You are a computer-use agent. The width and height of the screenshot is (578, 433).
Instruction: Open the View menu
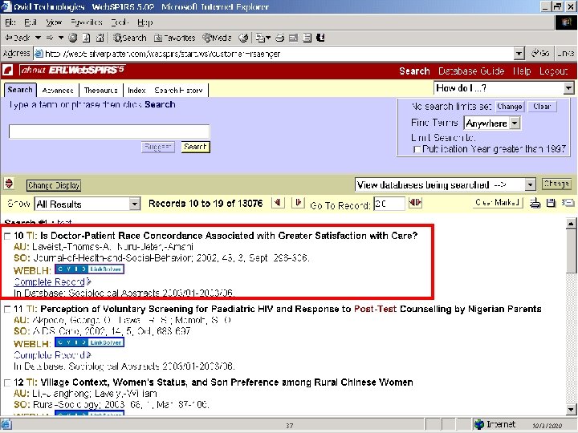pyautogui.click(x=54, y=22)
